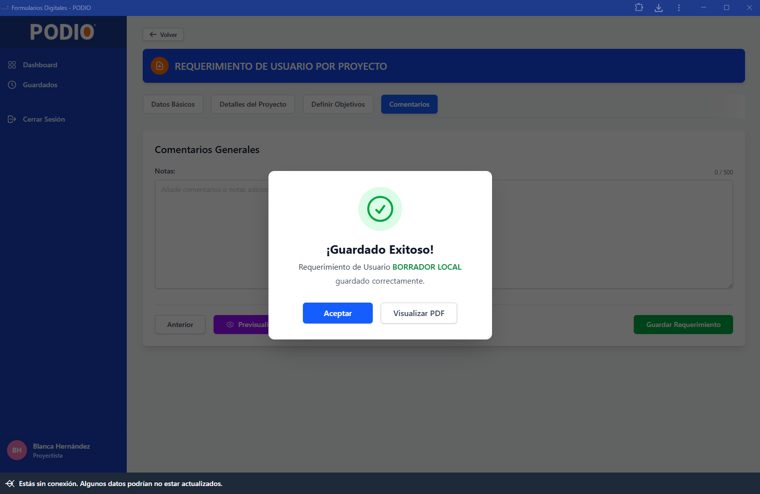Click the orange document icon in header
This screenshot has height=494, width=760.
coord(160,66)
